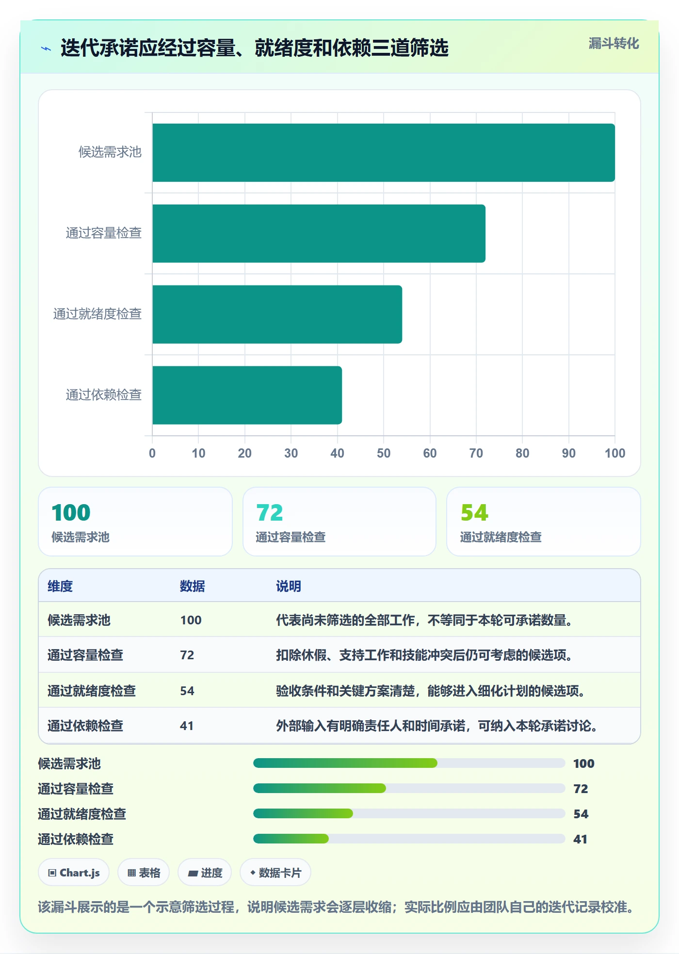Viewport: 679px width, 954px height.
Task: Click the progress bar with value 54
Action: coord(409,813)
